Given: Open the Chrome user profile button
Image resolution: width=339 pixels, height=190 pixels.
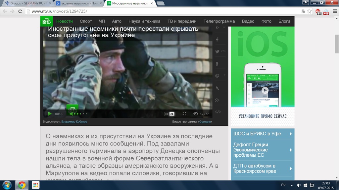Looking at the screenshot, I should coord(306,2).
